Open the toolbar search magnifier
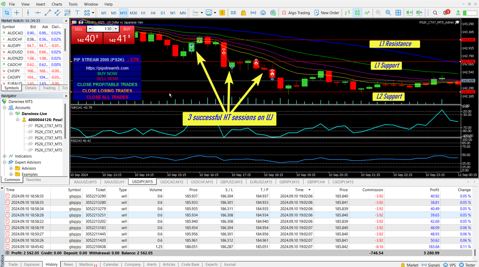Image resolution: width=479 pixels, height=267 pixels. click(435, 13)
